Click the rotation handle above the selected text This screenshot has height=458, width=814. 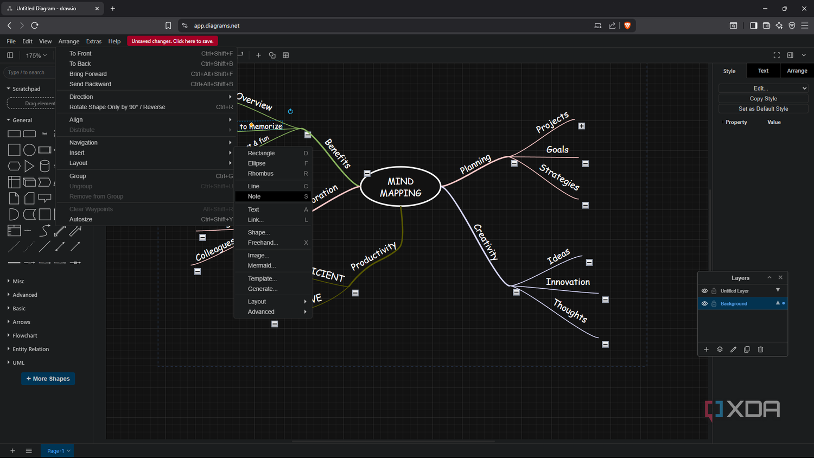pyautogui.click(x=290, y=111)
